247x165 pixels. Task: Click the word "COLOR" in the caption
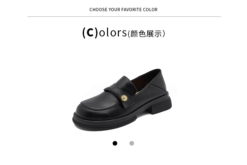pos(150,10)
